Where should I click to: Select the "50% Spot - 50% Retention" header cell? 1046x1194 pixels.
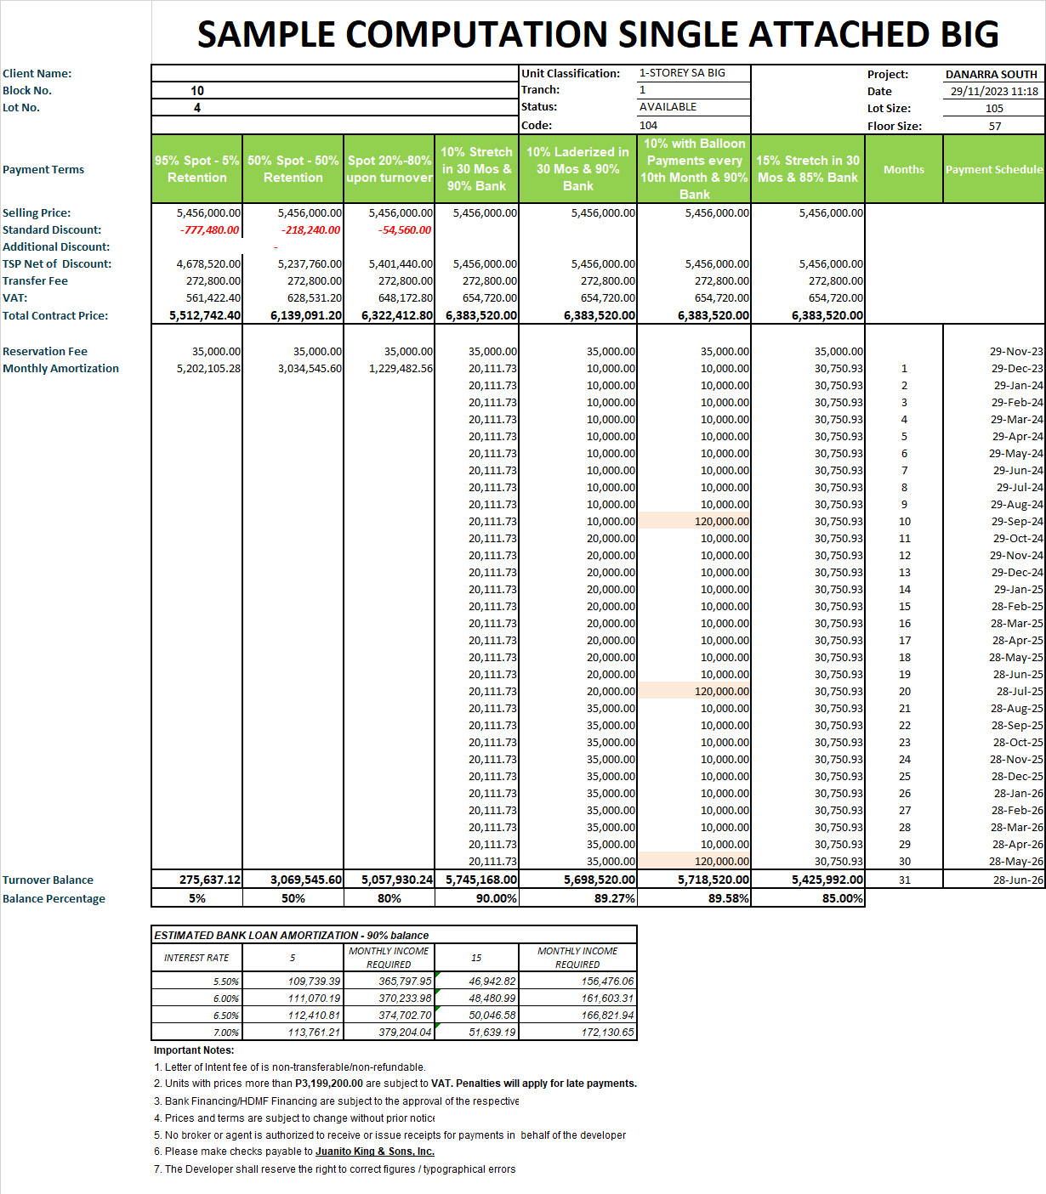[293, 169]
